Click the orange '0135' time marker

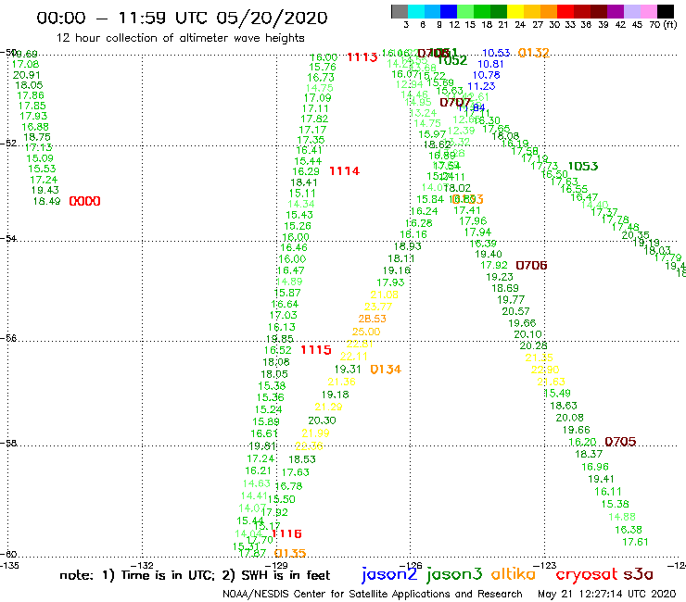tap(290, 554)
